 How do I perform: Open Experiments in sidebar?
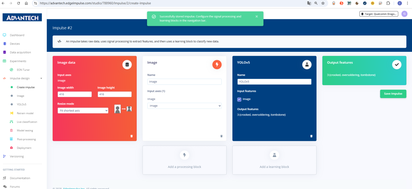pos(18,61)
